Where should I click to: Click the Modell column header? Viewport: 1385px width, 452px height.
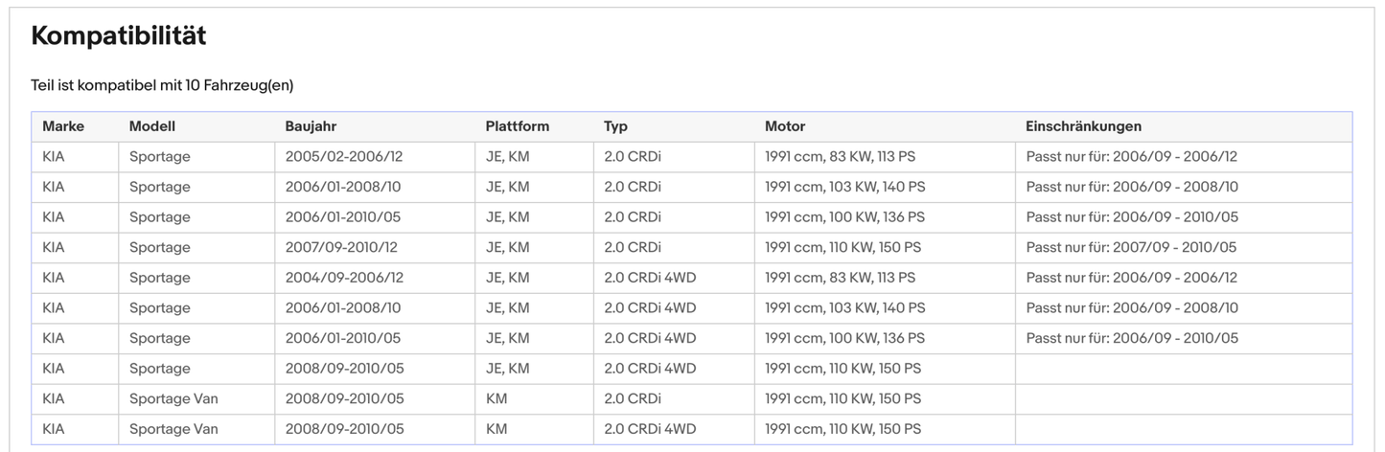click(152, 126)
